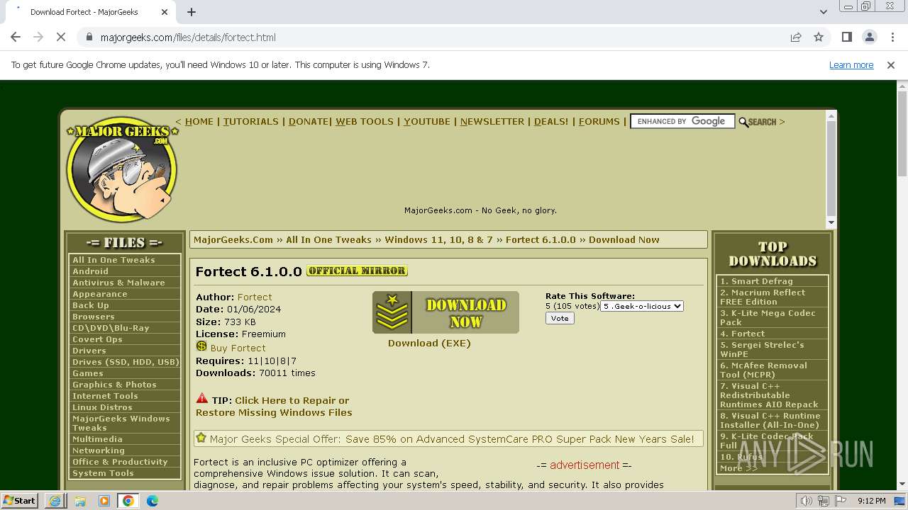Bookmark this page star icon
The image size is (908, 510).
819,38
